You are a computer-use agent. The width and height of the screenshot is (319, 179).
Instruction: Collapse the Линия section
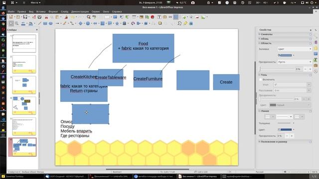click(x=260, y=111)
